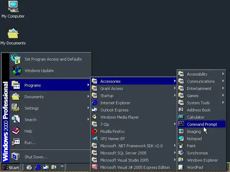Click the Address Book icon in Accessories
The width and height of the screenshot is (230, 172).
point(181,110)
